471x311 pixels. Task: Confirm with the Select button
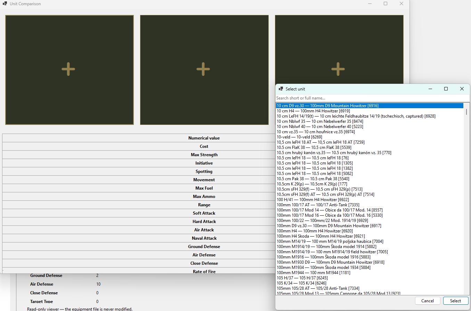pyautogui.click(x=455, y=301)
